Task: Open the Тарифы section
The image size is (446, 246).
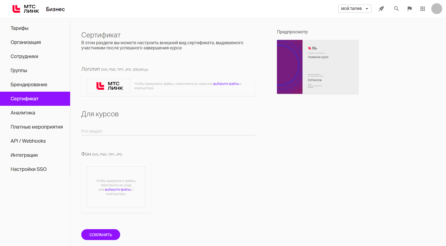Action: tap(20, 28)
